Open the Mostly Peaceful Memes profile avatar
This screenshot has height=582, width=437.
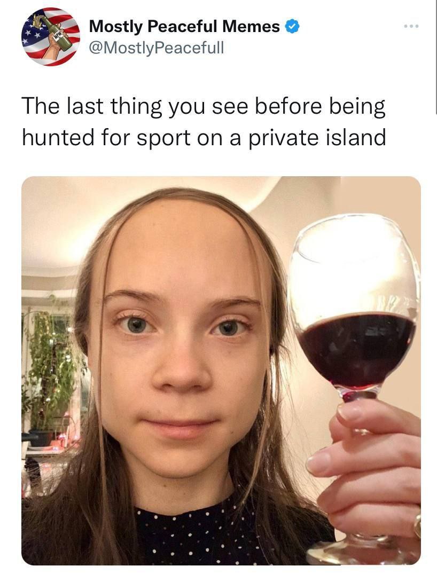51,37
